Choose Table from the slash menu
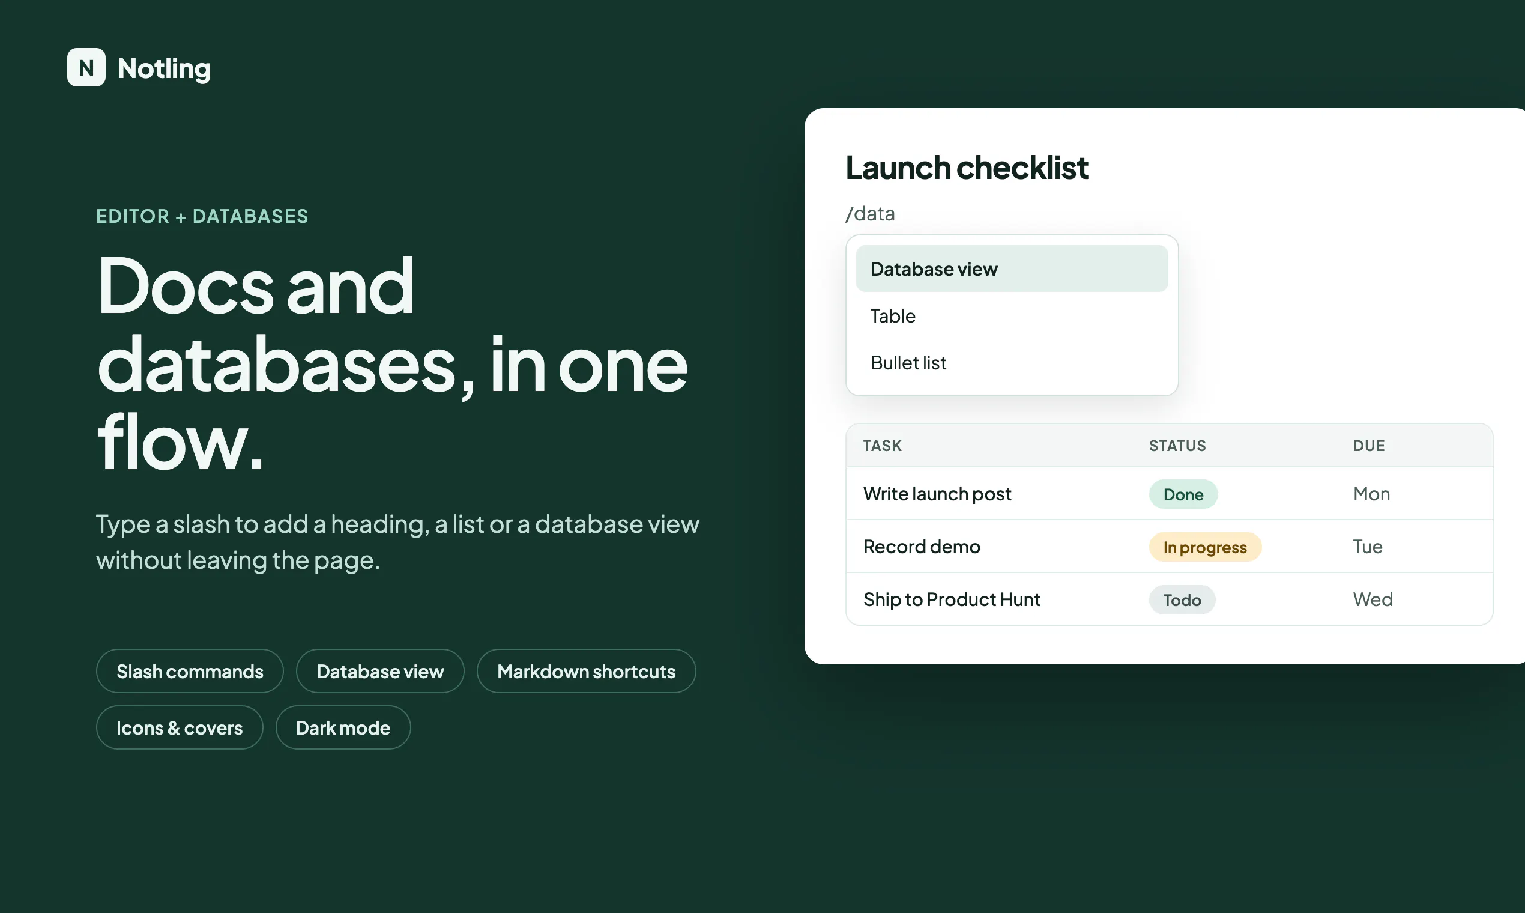This screenshot has width=1525, height=913. [x=1012, y=315]
